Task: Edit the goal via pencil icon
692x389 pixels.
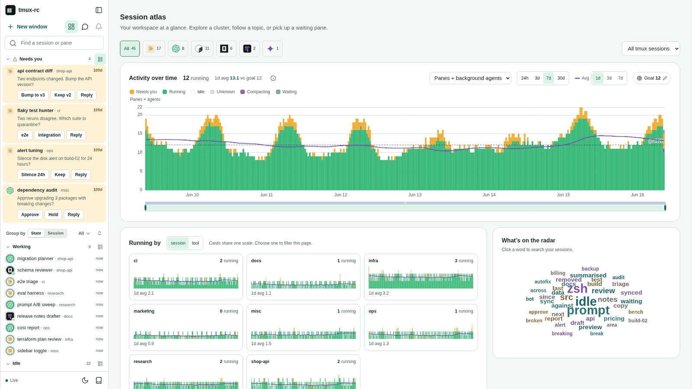Action: coord(665,78)
